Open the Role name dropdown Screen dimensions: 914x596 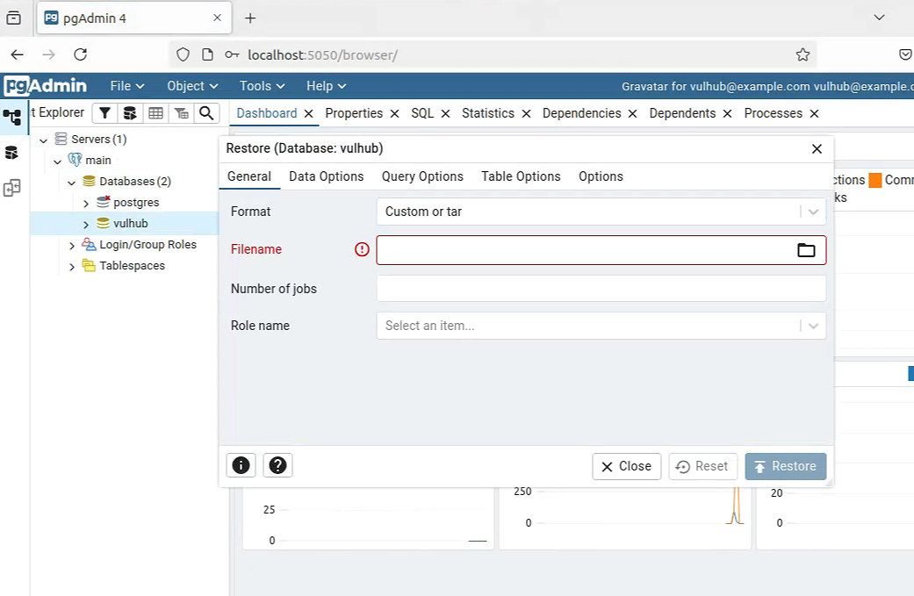pos(601,326)
